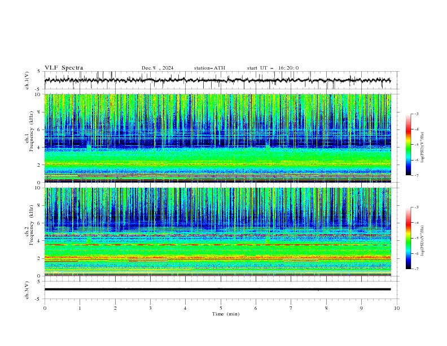Click the "log(PSD)(V²/Hz)" label beside ch.2 colorbar
Image resolution: width=447 pixels, height=346 pixels.
[x=422, y=241]
